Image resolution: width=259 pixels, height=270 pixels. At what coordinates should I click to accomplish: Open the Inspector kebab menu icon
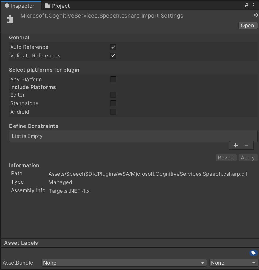[x=254, y=5]
